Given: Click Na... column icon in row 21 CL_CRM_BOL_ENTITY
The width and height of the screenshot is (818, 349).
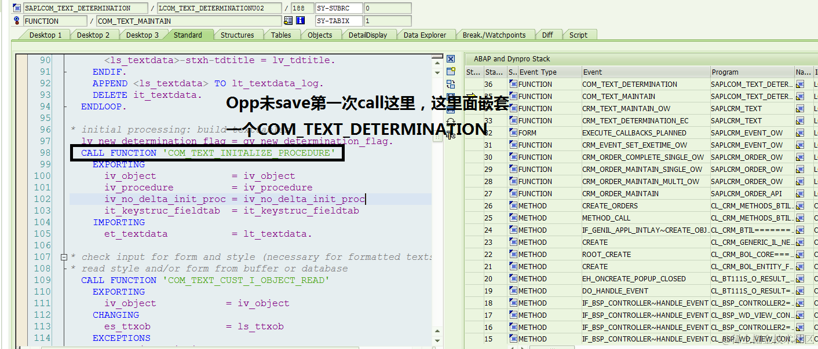Looking at the screenshot, I should click(800, 267).
